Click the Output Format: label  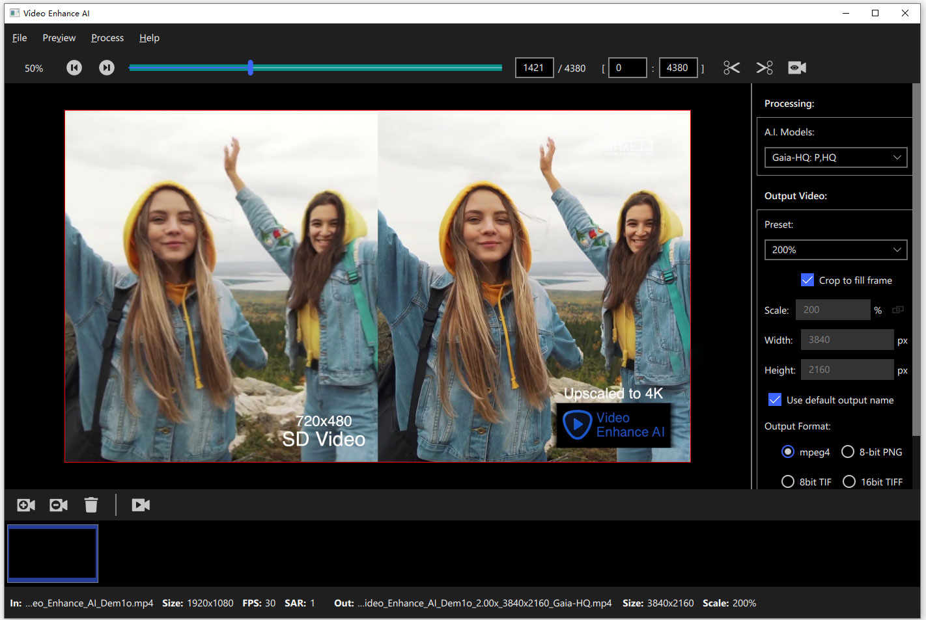click(x=798, y=426)
